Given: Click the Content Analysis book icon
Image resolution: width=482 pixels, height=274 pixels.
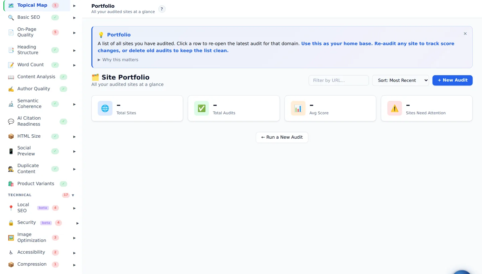Looking at the screenshot, I should [11, 77].
